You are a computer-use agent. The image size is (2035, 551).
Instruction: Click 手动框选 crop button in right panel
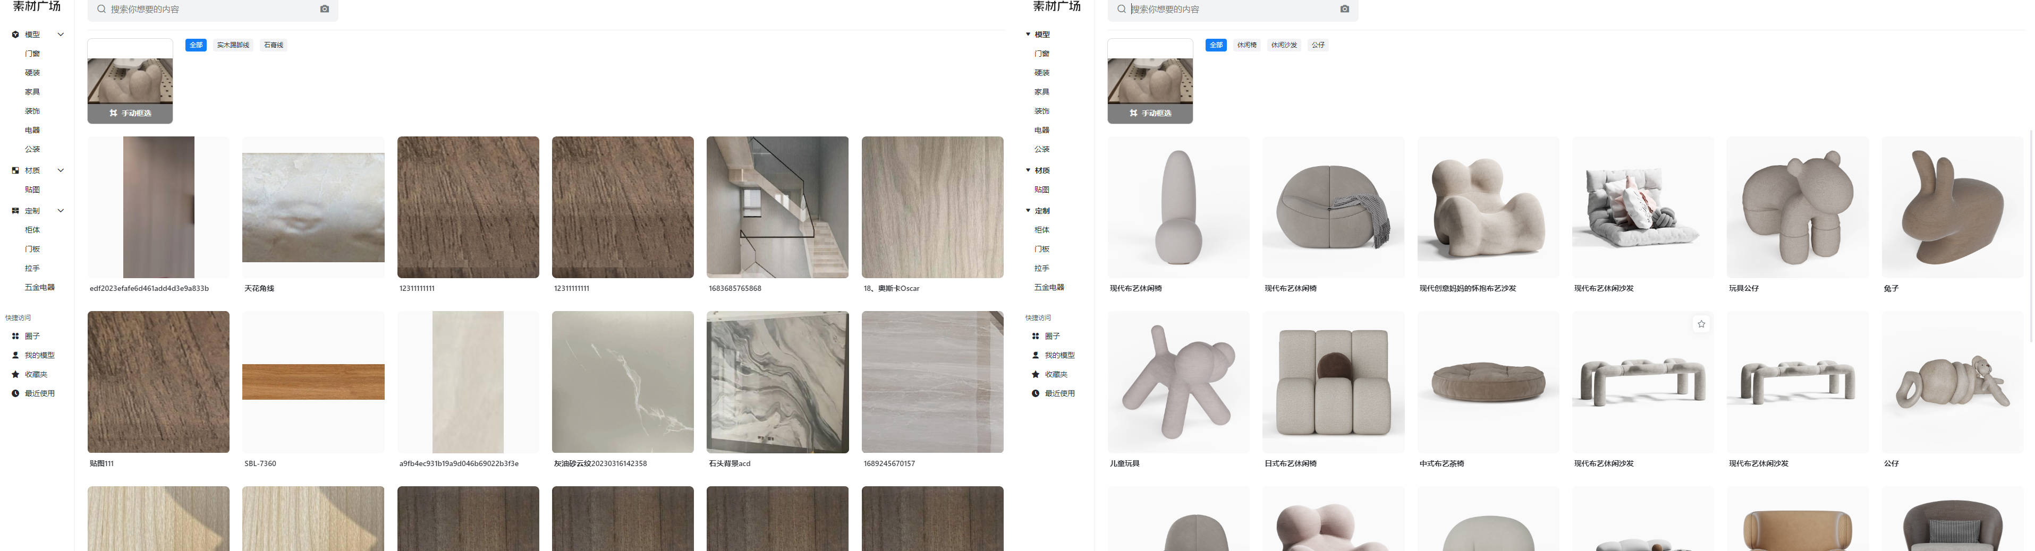tap(1150, 113)
